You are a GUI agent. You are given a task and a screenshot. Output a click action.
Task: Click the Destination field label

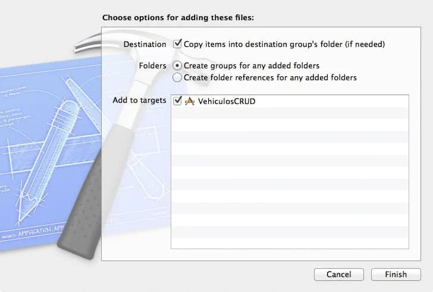click(x=145, y=44)
